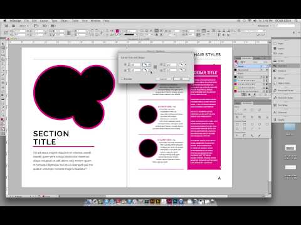Select the [None] swatch row
This screenshot has width=301, height=225.
click(x=252, y=66)
